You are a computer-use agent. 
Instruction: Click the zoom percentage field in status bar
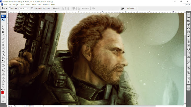(x=10, y=106)
